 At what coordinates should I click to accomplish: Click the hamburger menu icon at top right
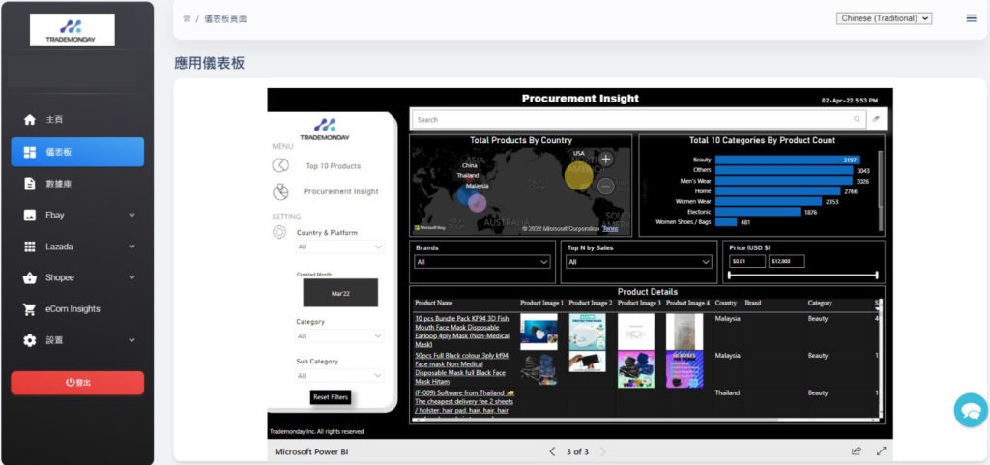[971, 17]
